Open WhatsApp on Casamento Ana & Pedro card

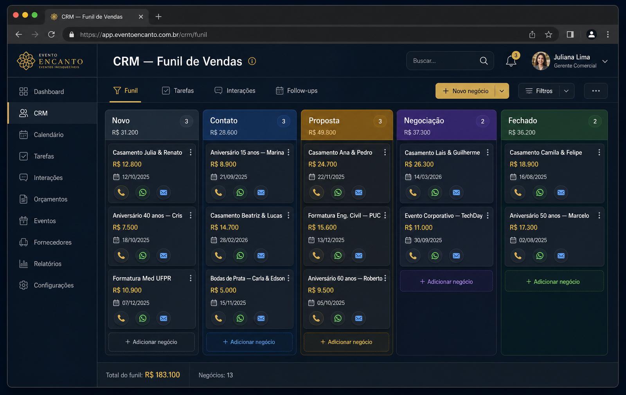(338, 192)
